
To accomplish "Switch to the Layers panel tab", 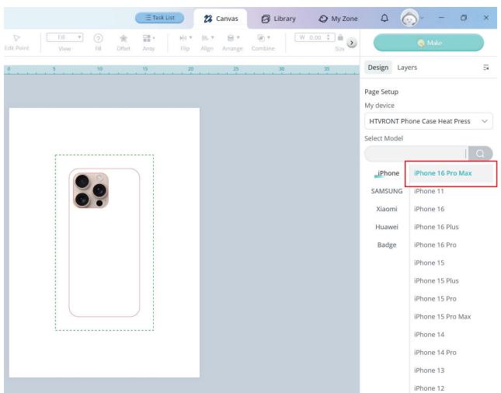I will coord(407,68).
